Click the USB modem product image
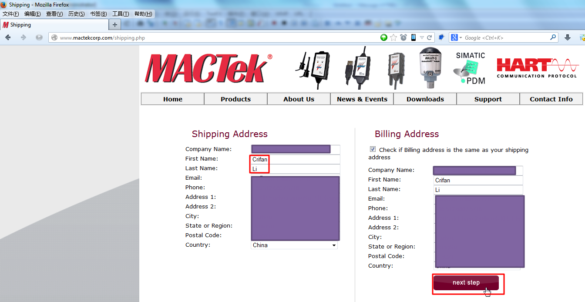Viewport: 585px width, 302px height. pyautogui.click(x=358, y=67)
